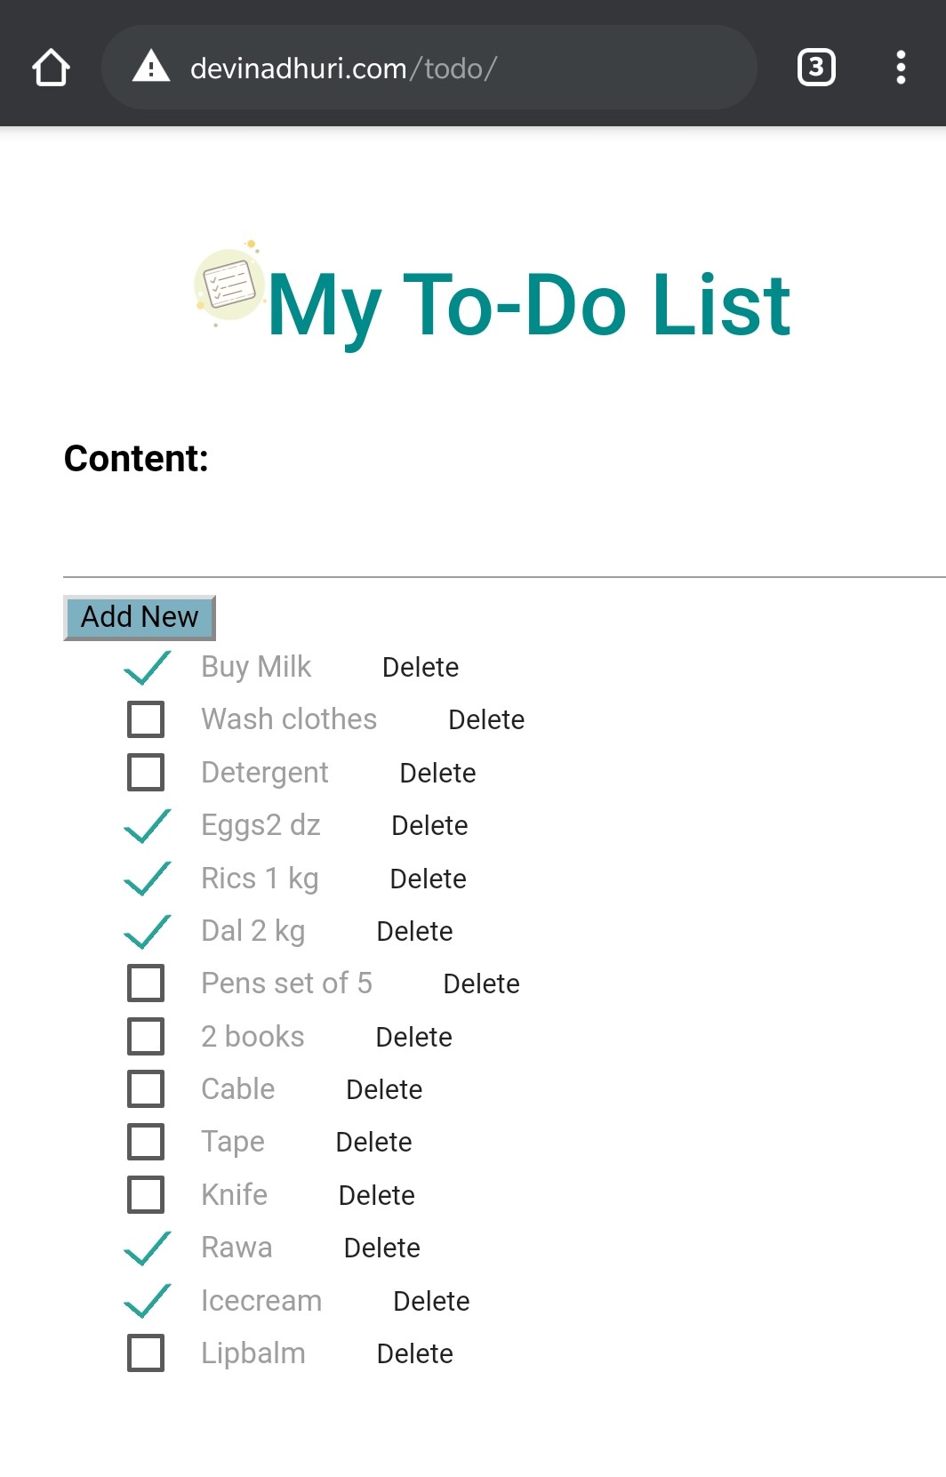
Task: Open the browser three-dot menu
Action: [901, 68]
